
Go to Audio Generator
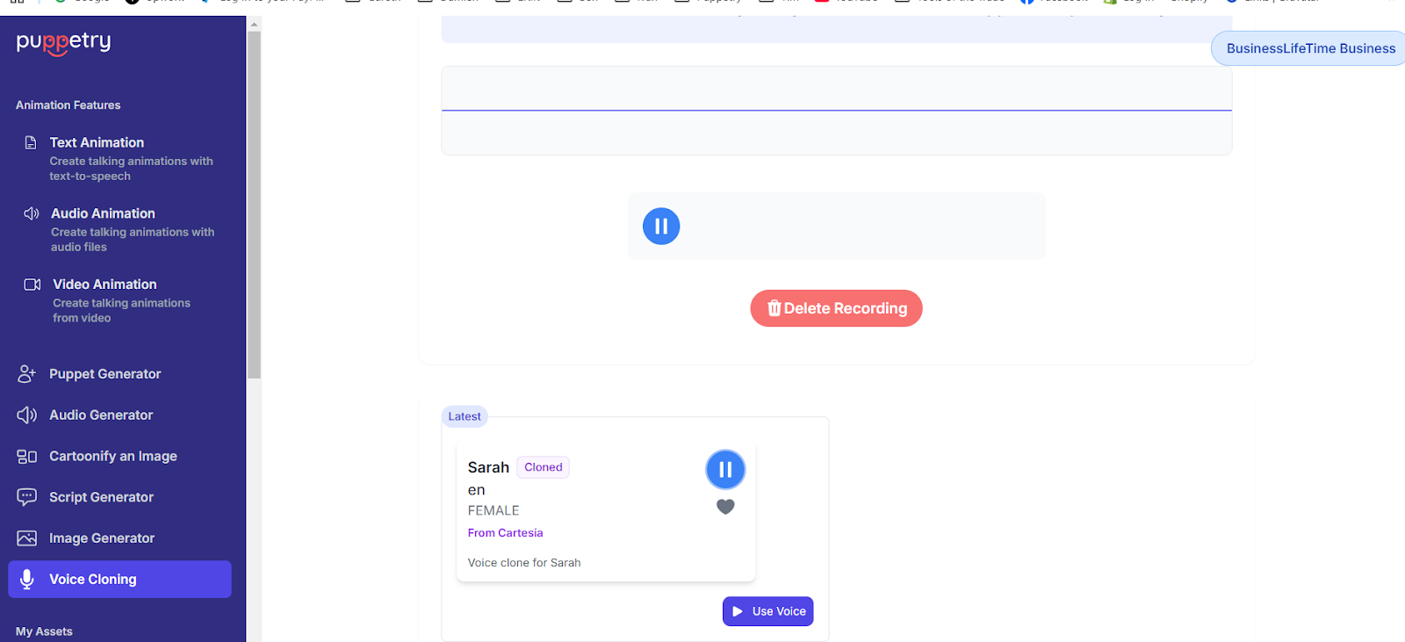pos(119,415)
